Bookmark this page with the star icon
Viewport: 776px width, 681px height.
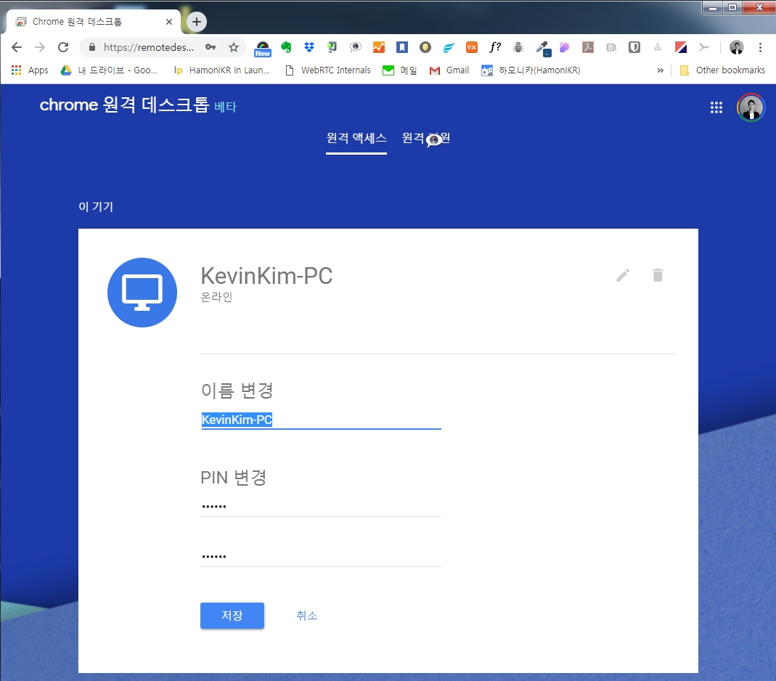click(x=234, y=47)
